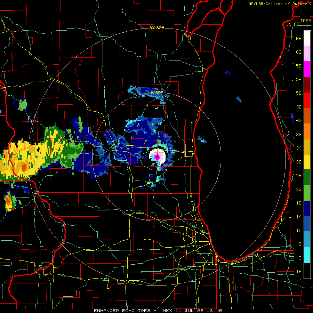313x313 pixels.
Task: Click the white 66 kft legend swatch
Action: click(307, 38)
